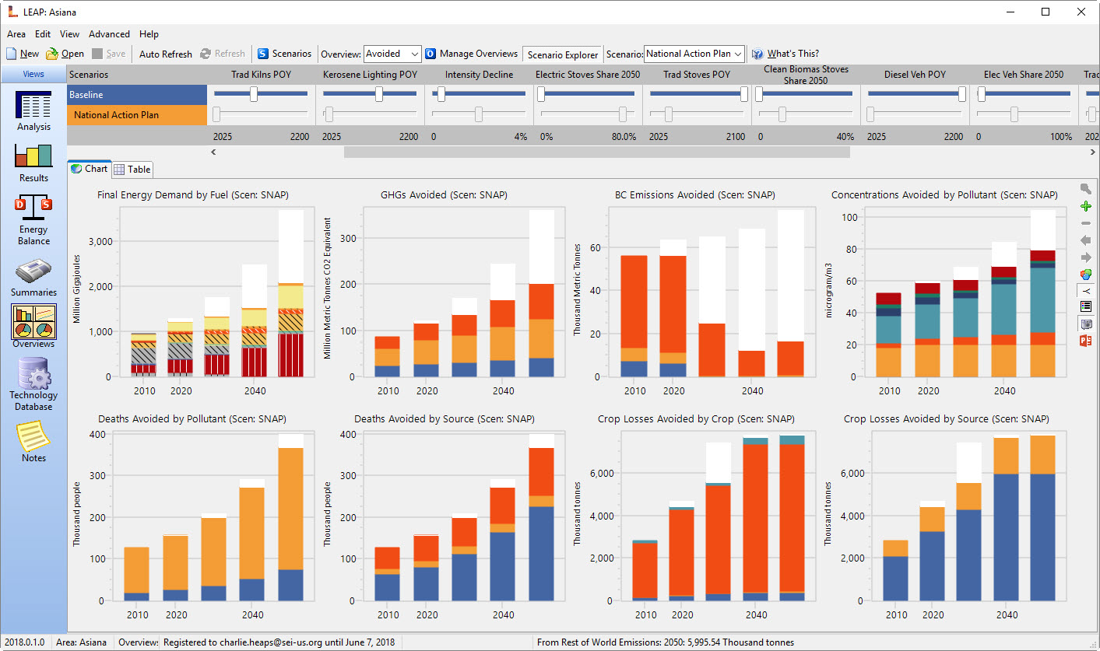The width and height of the screenshot is (1100, 651).
Task: Click the Scenarios column header
Action: pos(89,75)
